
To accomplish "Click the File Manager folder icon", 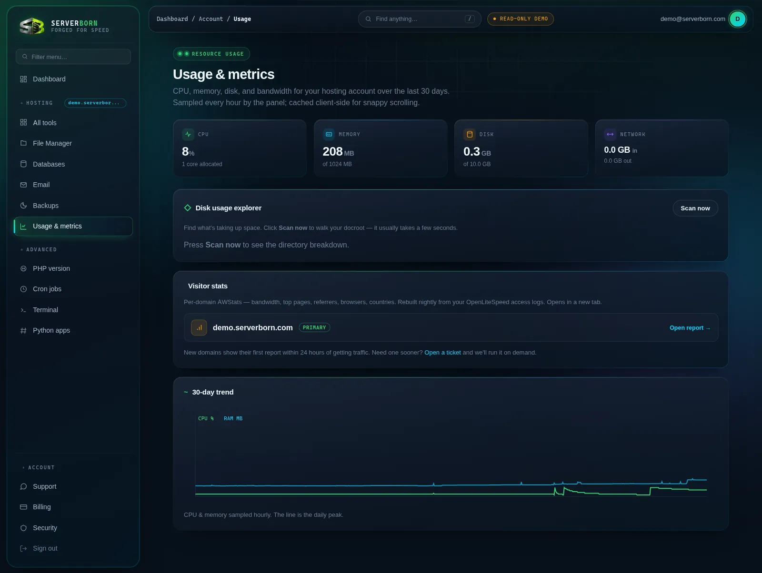I will click(x=23, y=143).
